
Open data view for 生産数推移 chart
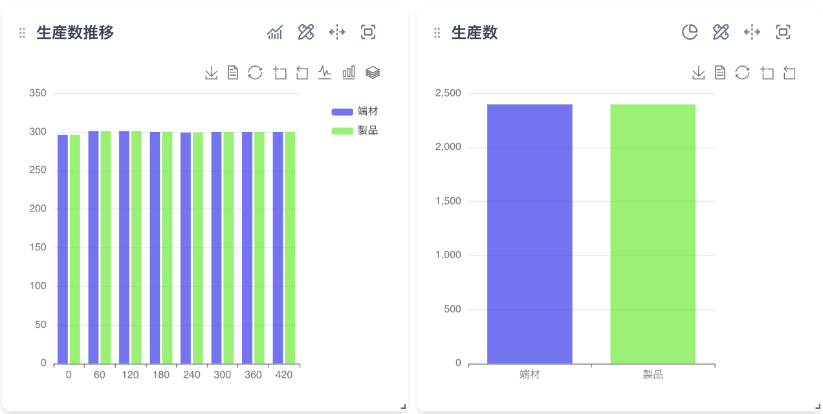click(x=233, y=72)
